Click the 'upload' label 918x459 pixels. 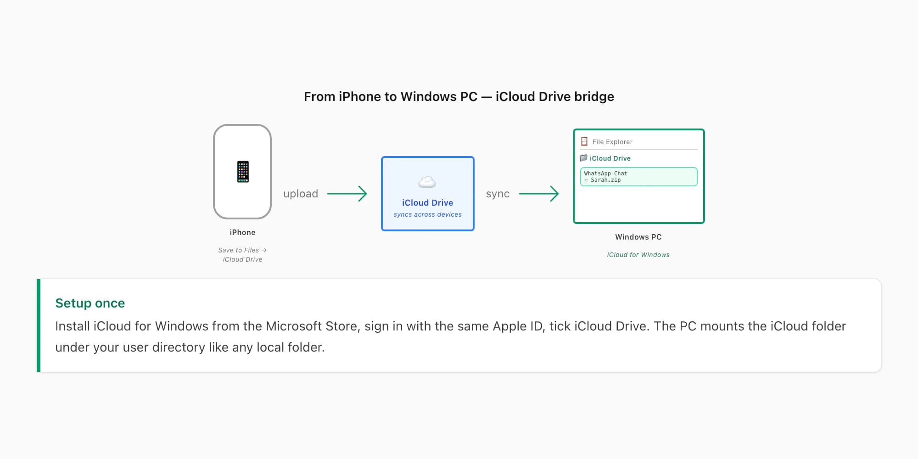coord(301,194)
